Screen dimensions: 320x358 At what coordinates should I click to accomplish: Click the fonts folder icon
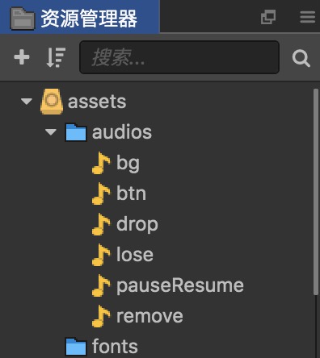click(x=76, y=347)
